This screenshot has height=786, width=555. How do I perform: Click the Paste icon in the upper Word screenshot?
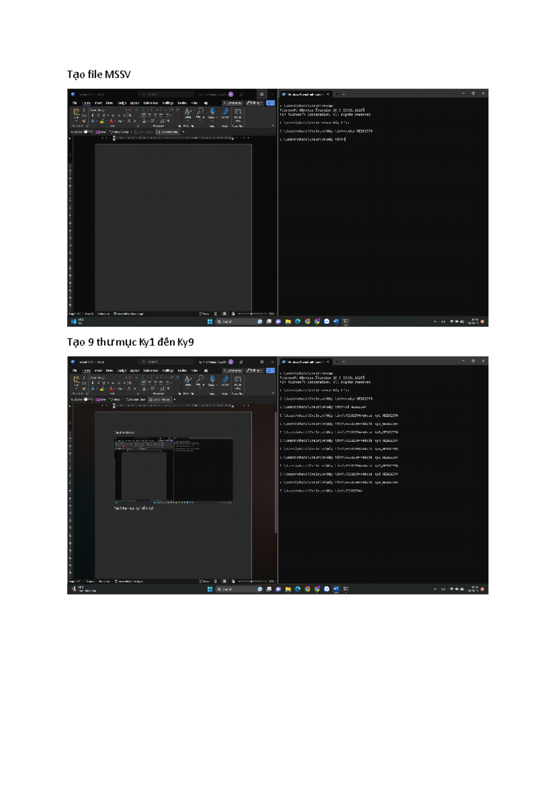(76, 112)
